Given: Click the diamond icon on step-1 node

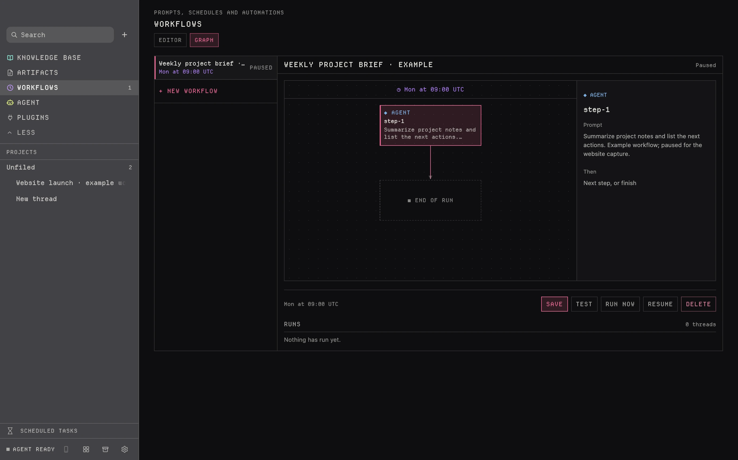Looking at the screenshot, I should 386,113.
